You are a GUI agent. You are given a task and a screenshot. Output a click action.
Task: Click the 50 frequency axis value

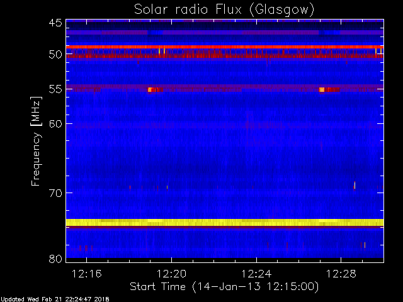(55, 54)
